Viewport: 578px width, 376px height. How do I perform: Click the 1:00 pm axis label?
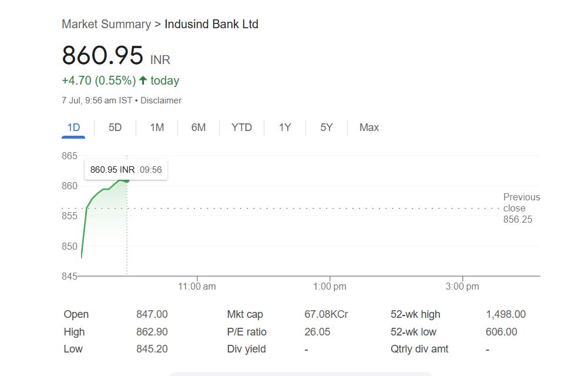tap(330, 287)
